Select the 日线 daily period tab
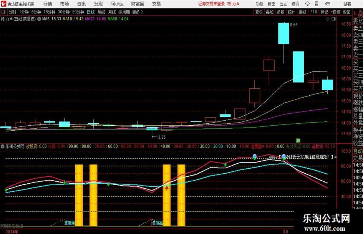 tap(91, 12)
